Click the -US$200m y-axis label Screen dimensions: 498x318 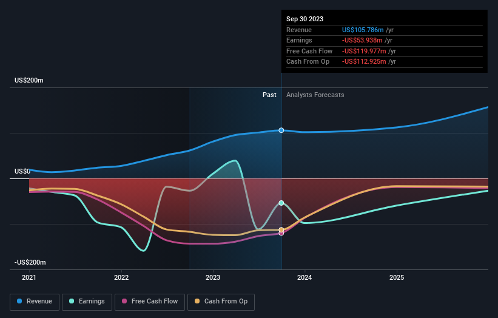[30, 262]
